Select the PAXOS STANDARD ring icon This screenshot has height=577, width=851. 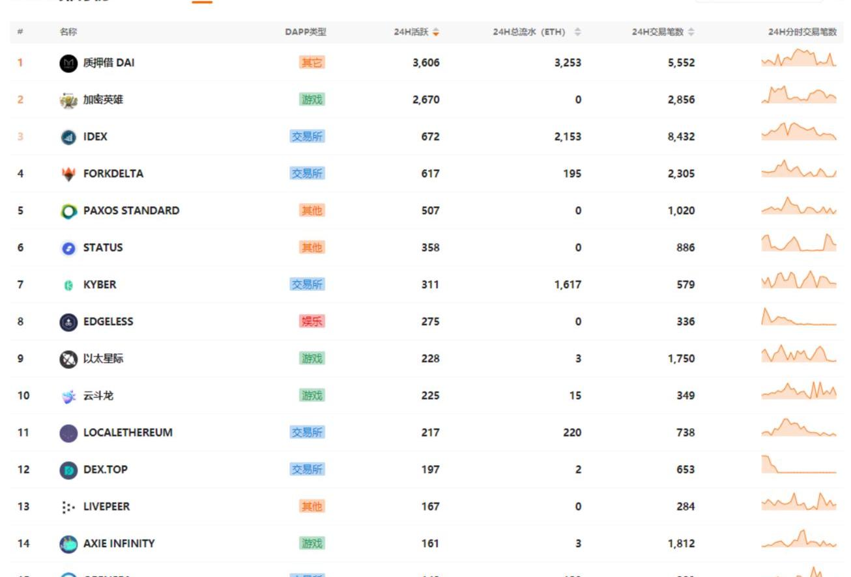pyautogui.click(x=68, y=211)
